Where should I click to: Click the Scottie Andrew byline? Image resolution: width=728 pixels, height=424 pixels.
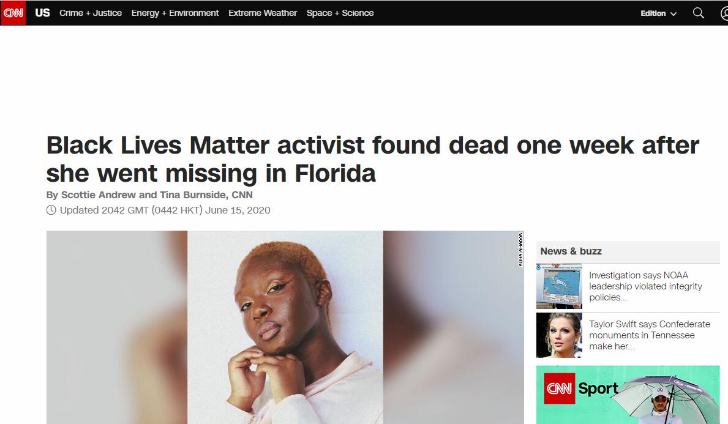[99, 195]
